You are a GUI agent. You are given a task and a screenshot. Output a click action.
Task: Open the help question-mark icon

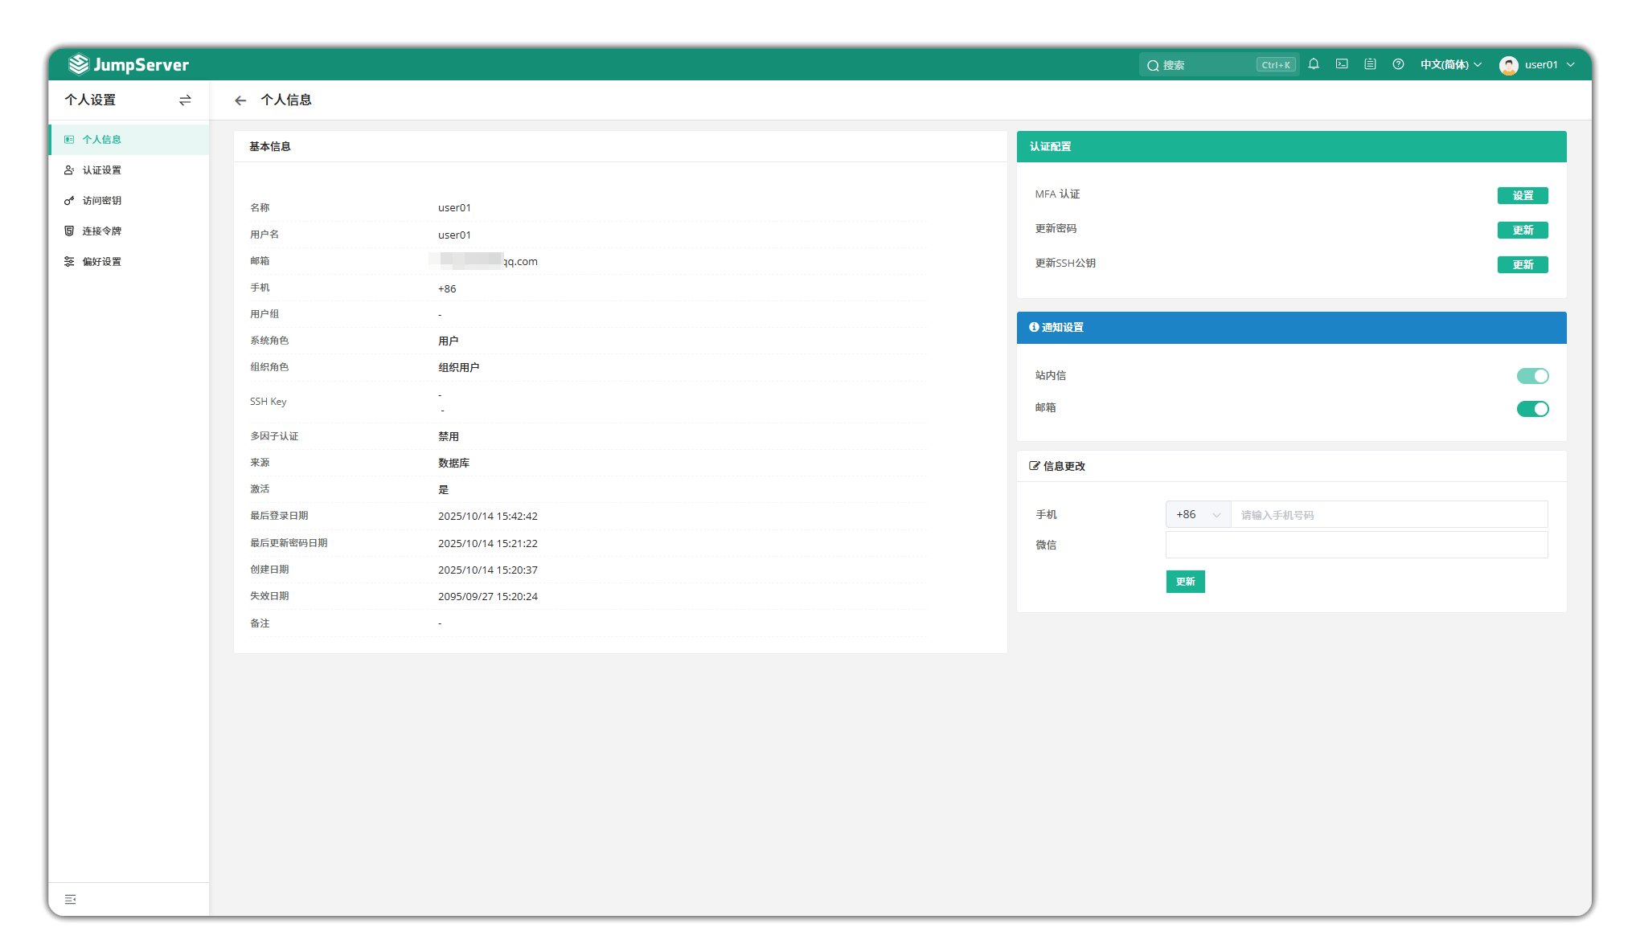tap(1398, 64)
